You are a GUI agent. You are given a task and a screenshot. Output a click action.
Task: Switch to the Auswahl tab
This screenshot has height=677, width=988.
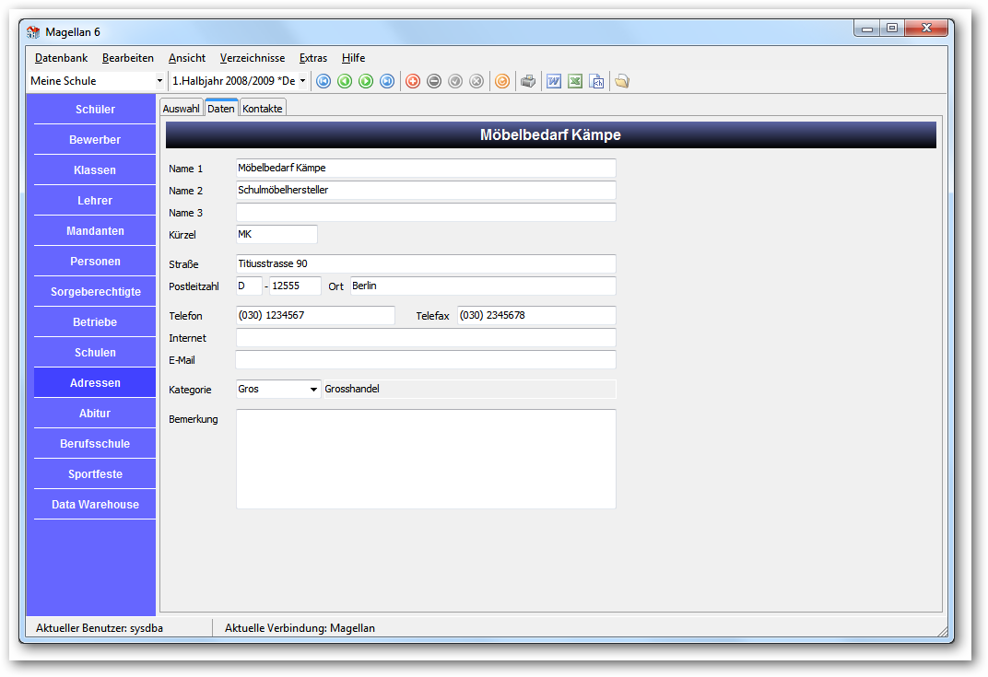[x=181, y=109]
